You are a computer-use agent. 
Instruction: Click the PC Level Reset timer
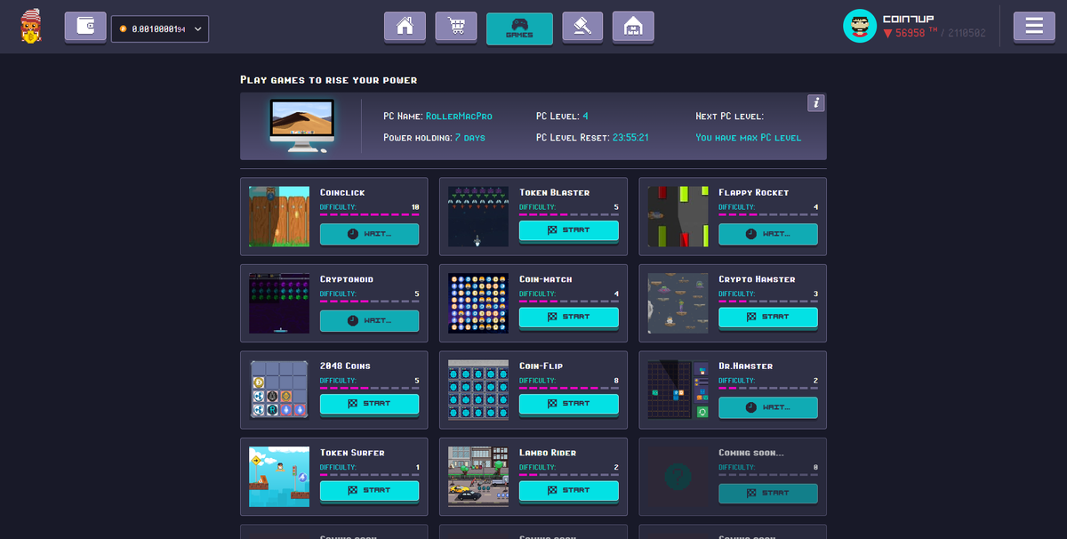tap(630, 138)
